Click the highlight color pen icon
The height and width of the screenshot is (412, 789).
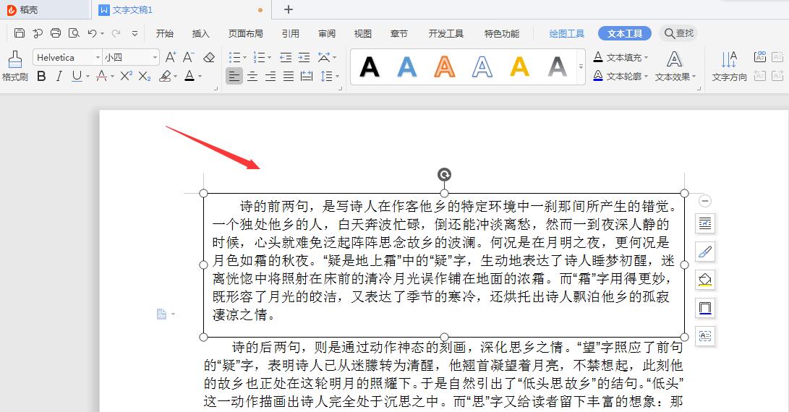click(165, 76)
